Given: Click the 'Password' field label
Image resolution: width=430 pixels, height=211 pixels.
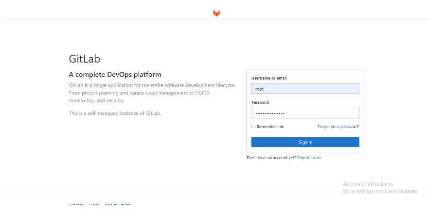Looking at the screenshot, I should pos(260,102).
